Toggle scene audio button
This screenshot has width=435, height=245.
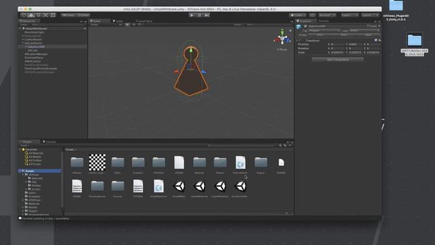pos(133,24)
